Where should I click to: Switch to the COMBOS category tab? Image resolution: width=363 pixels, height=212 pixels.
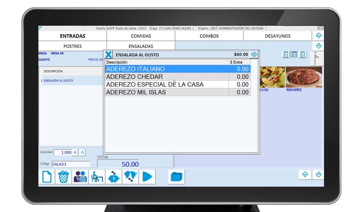(209, 36)
